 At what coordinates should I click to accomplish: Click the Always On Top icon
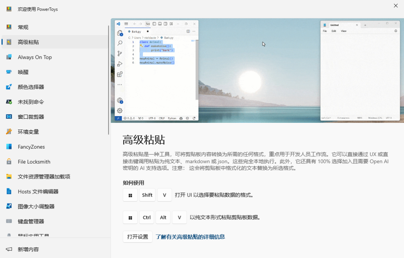[x=9, y=57]
